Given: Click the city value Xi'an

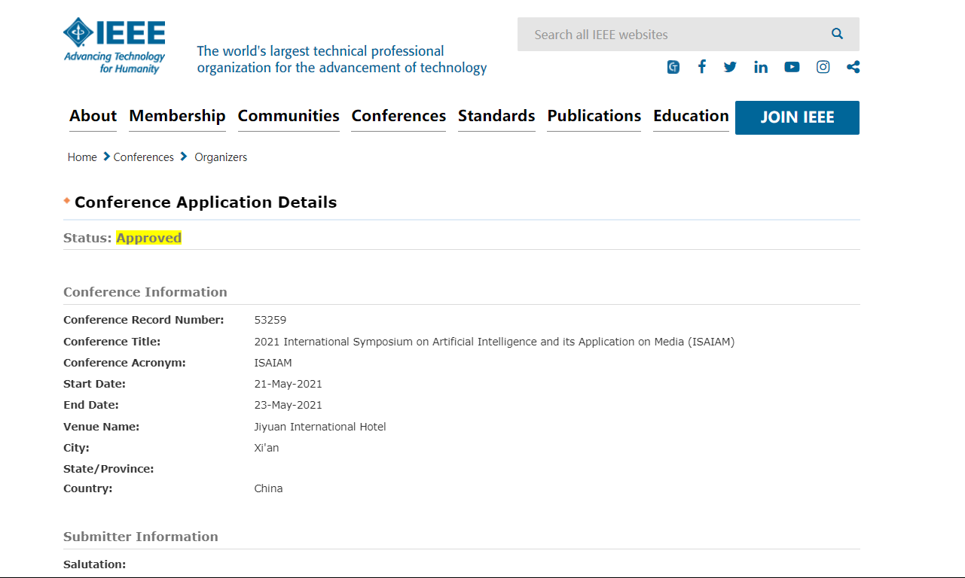Looking at the screenshot, I should [x=267, y=448].
